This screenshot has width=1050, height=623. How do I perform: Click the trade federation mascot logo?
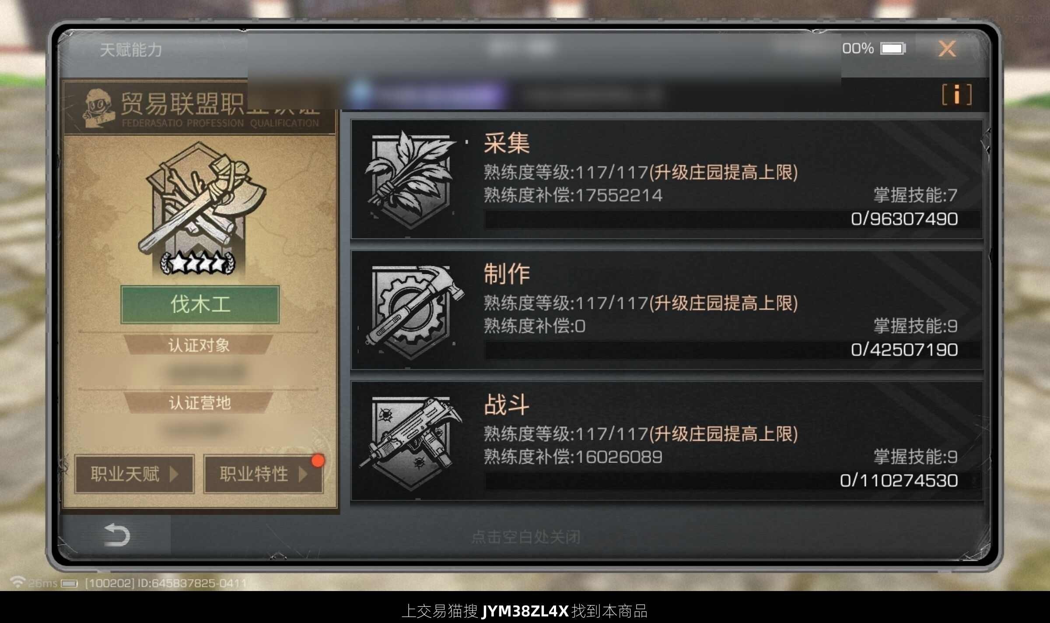pos(96,108)
